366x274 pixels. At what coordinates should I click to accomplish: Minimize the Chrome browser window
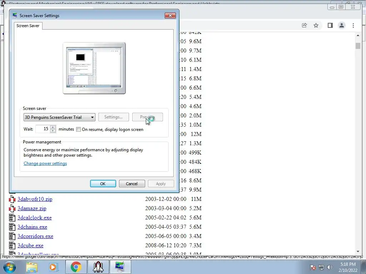coord(332,7)
